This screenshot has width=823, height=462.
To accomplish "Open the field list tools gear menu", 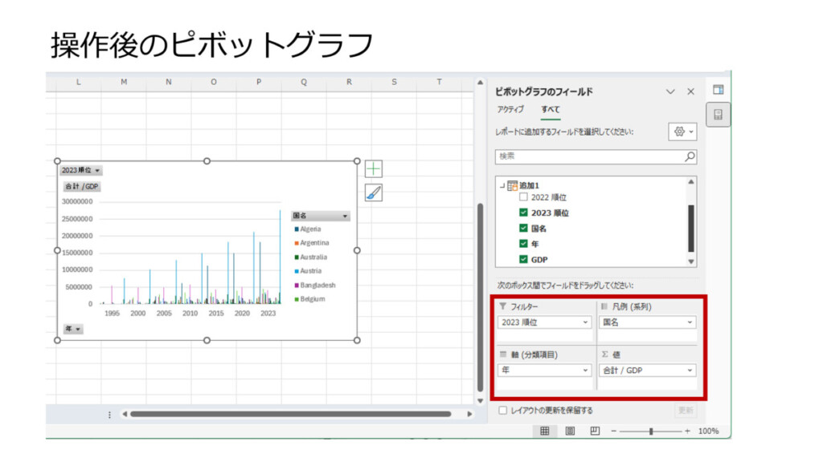I will (682, 132).
